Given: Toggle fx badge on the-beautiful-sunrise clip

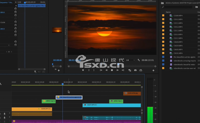Looking at the screenshot, I should tap(58, 97).
